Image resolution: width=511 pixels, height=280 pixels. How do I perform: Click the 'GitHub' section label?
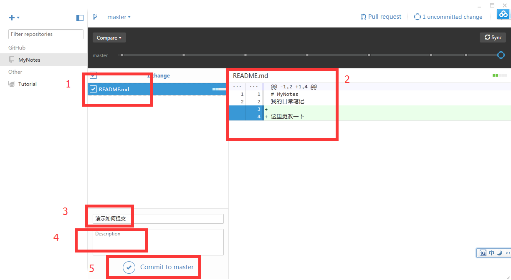pyautogui.click(x=17, y=48)
